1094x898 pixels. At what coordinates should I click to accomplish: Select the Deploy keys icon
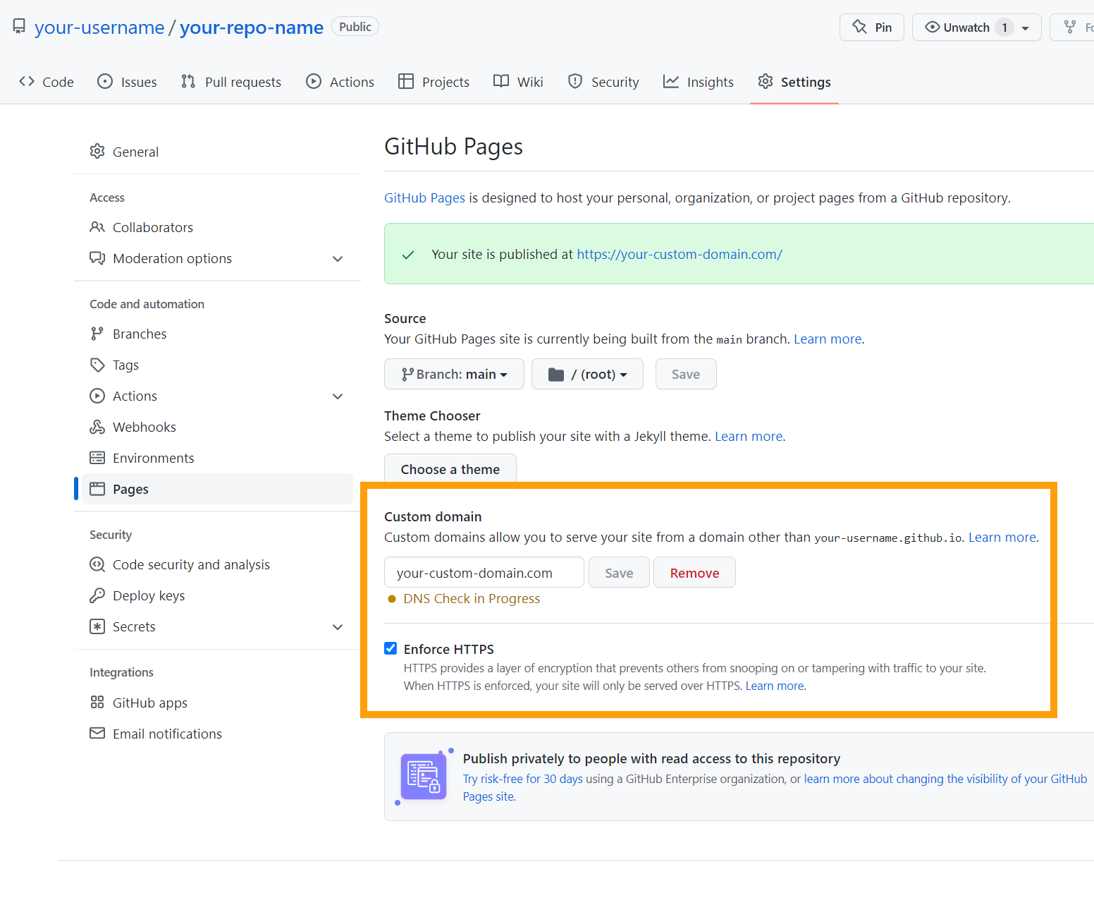[x=97, y=595]
